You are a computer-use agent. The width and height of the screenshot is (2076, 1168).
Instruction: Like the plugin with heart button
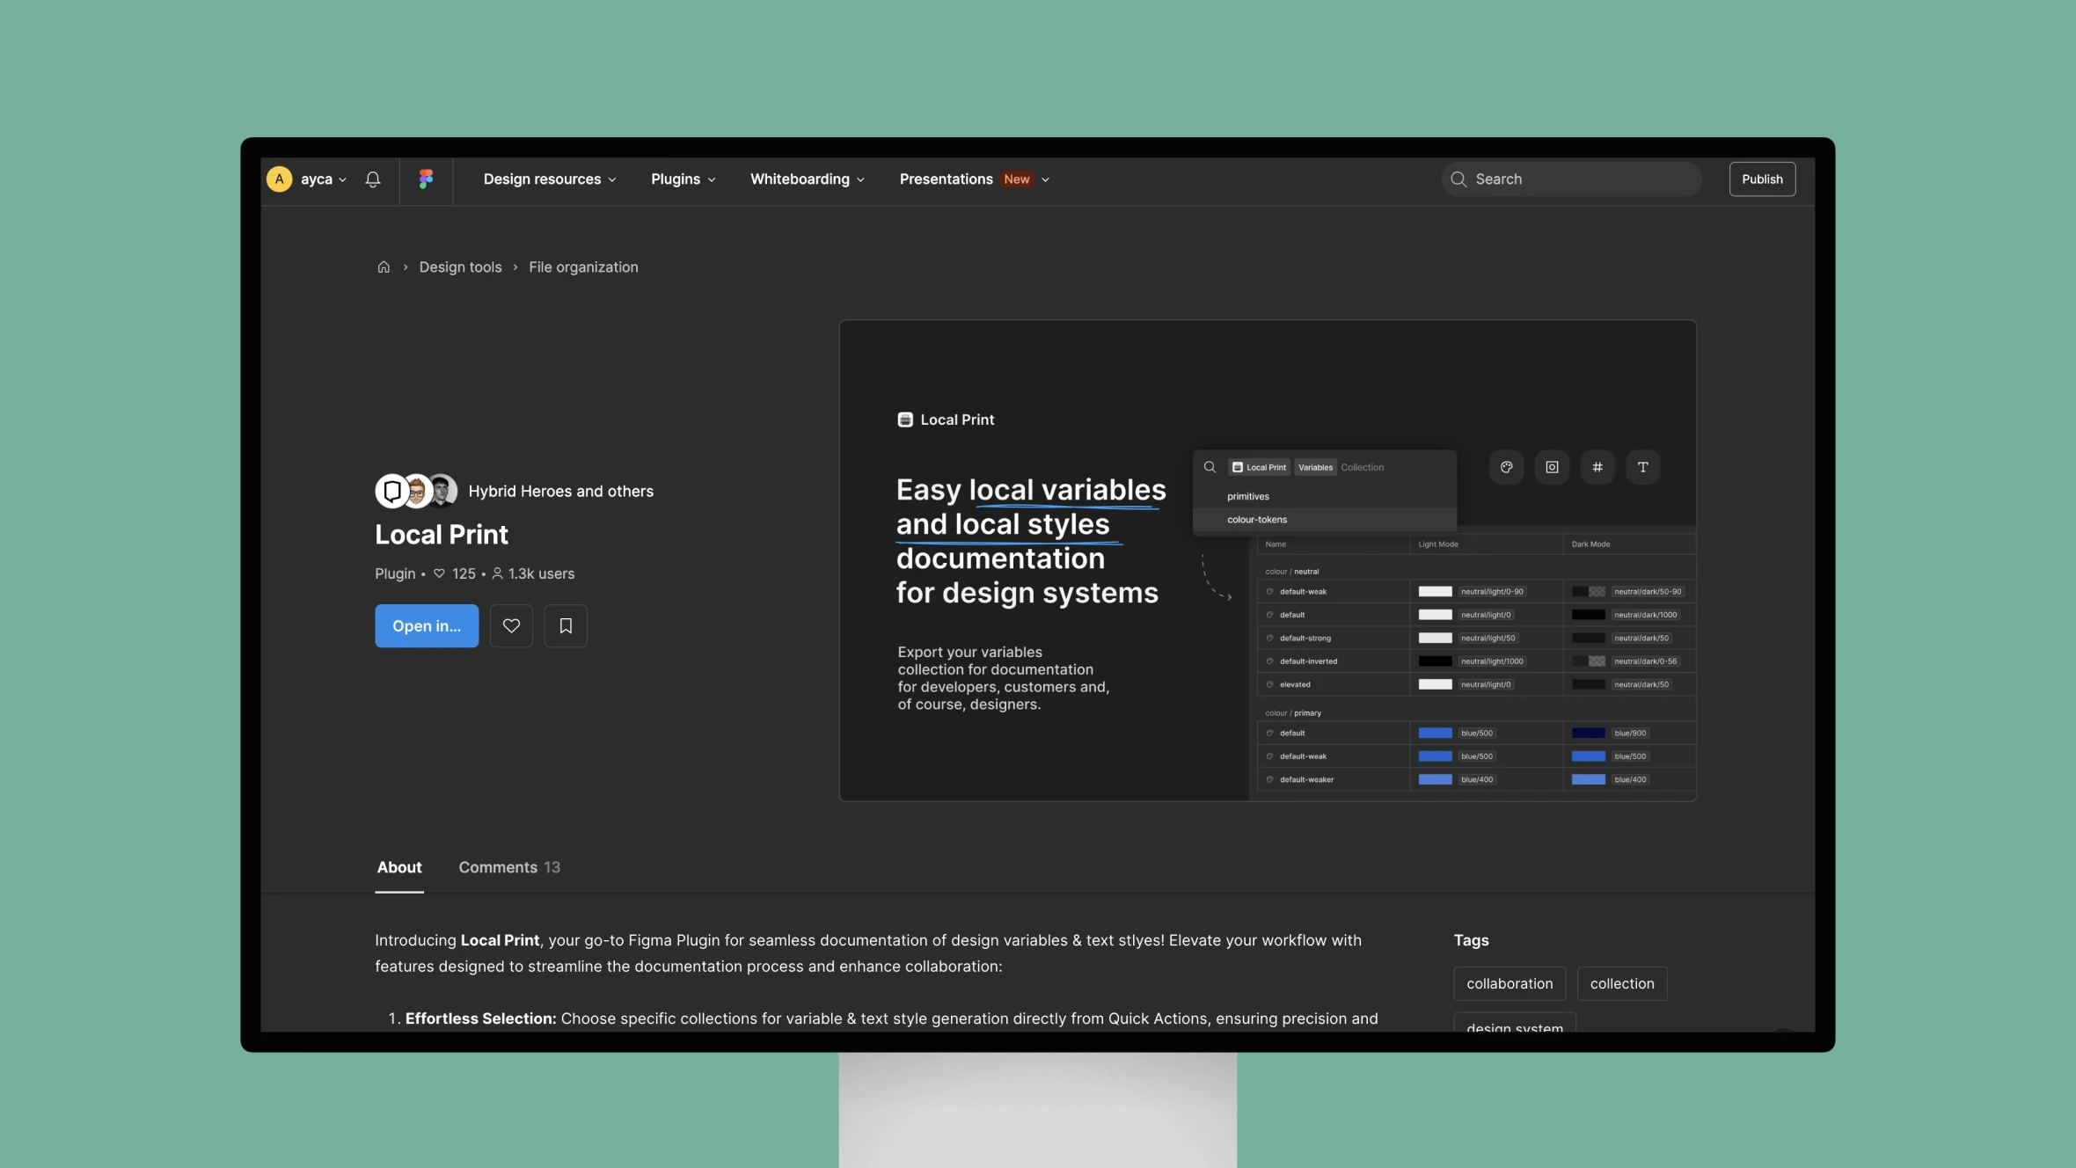[511, 626]
